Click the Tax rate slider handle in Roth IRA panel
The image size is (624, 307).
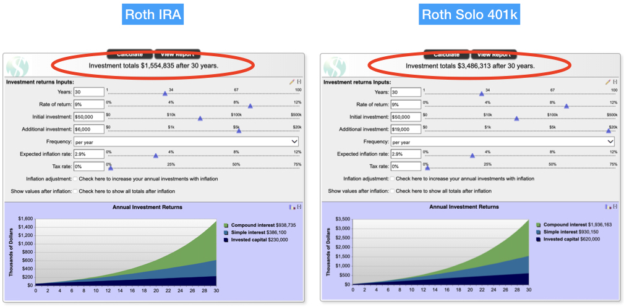[x=110, y=168]
